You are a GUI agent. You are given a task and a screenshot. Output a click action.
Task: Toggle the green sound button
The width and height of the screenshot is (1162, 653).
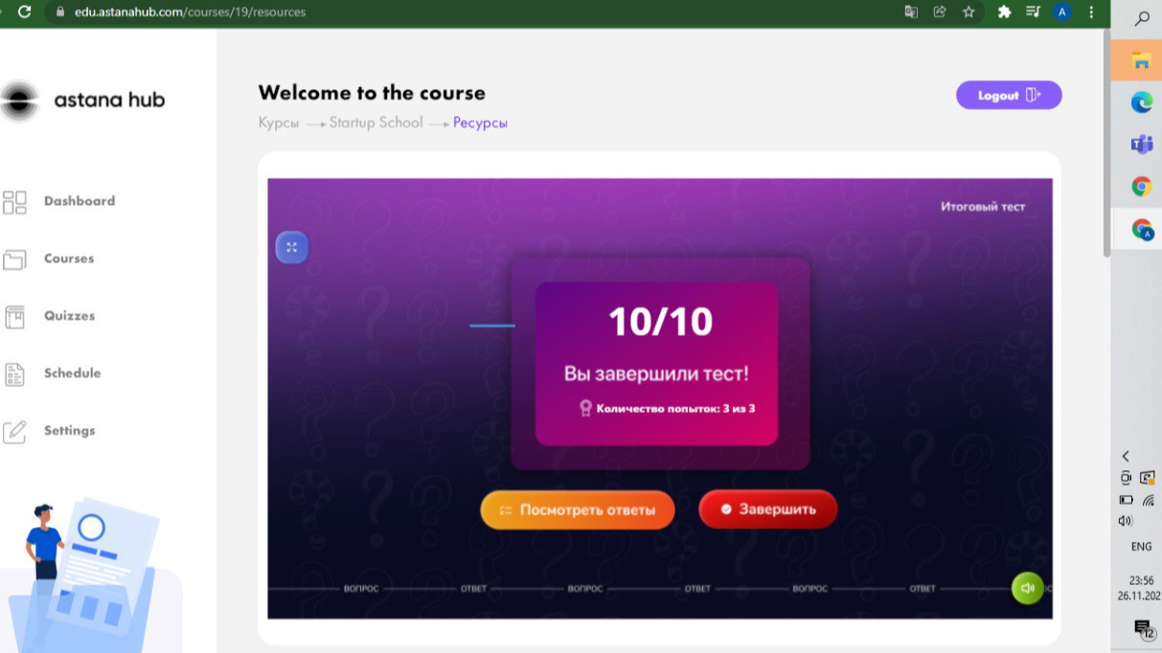pos(1027,588)
